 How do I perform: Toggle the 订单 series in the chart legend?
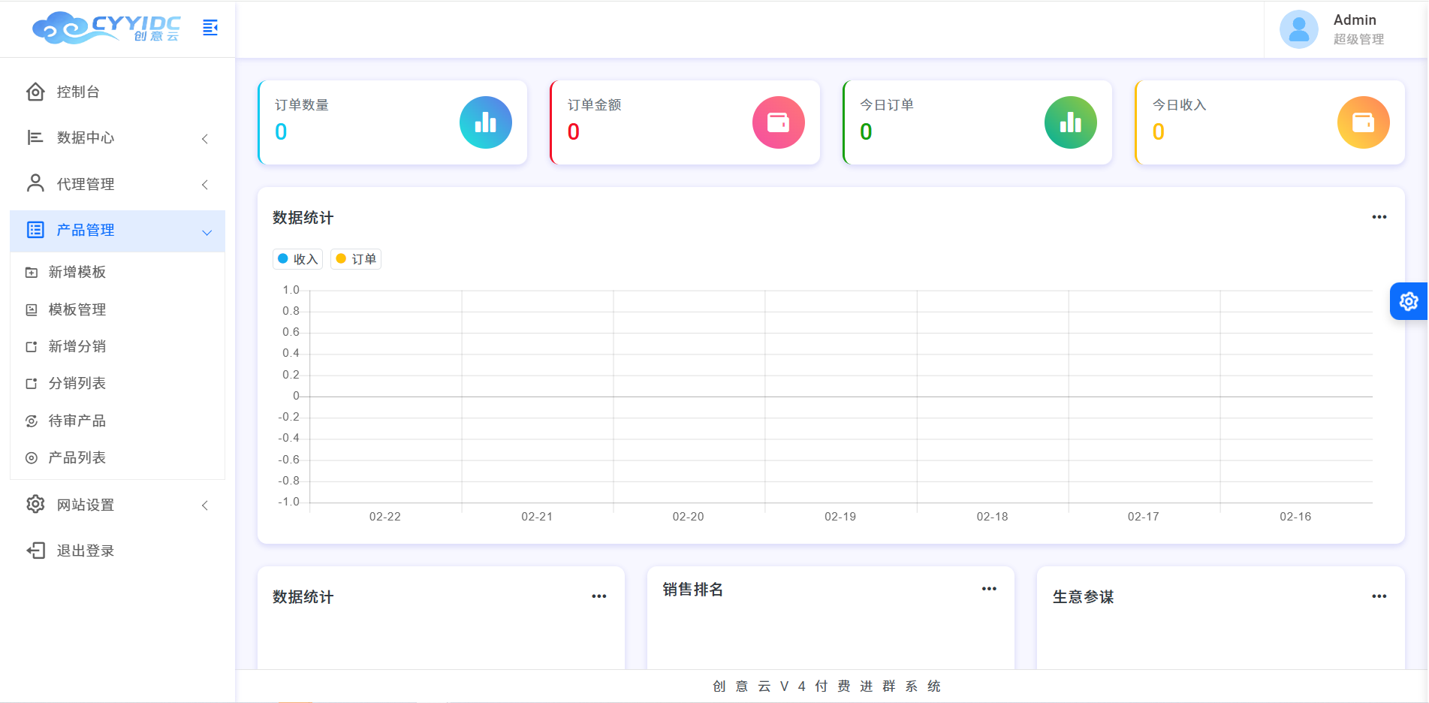pyautogui.click(x=356, y=258)
